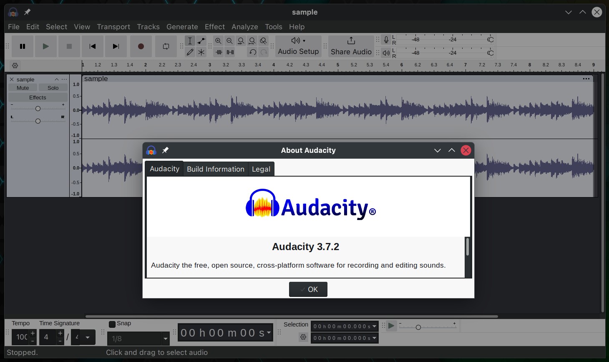
Task: Select the Multi-tool asterisk icon
Action: tap(201, 52)
